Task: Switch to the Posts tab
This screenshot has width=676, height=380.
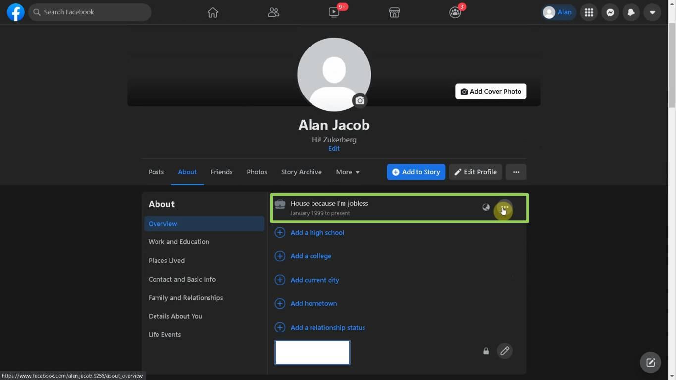Action: [156, 172]
